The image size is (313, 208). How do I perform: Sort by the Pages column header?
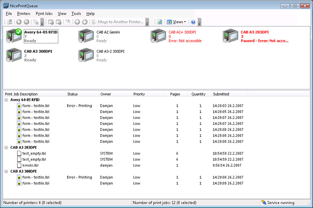tap(176, 94)
